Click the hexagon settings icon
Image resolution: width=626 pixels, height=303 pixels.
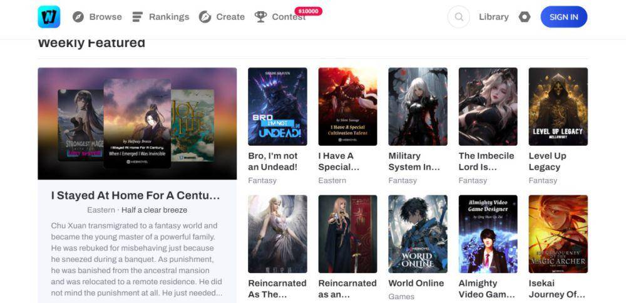click(x=524, y=17)
